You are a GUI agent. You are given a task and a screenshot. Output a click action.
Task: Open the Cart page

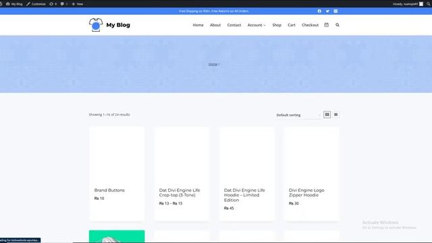[292, 25]
